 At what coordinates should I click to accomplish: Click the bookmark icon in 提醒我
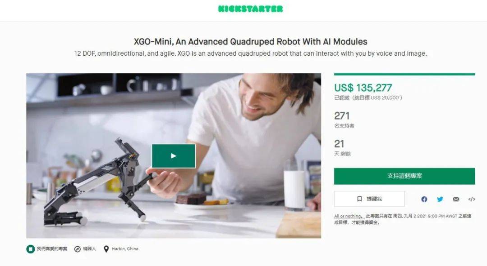359,199
